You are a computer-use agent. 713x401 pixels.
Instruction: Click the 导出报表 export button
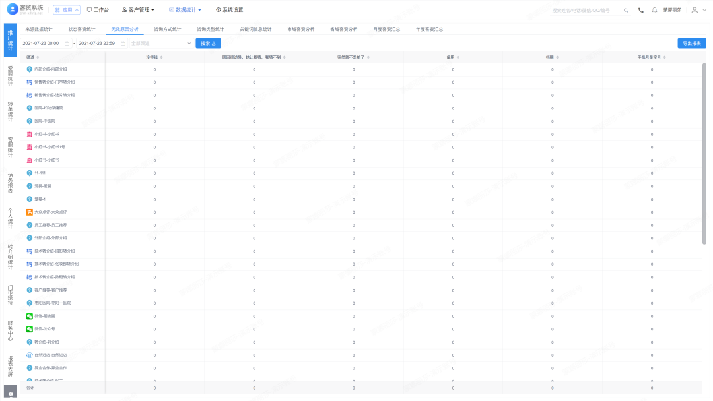click(x=692, y=43)
